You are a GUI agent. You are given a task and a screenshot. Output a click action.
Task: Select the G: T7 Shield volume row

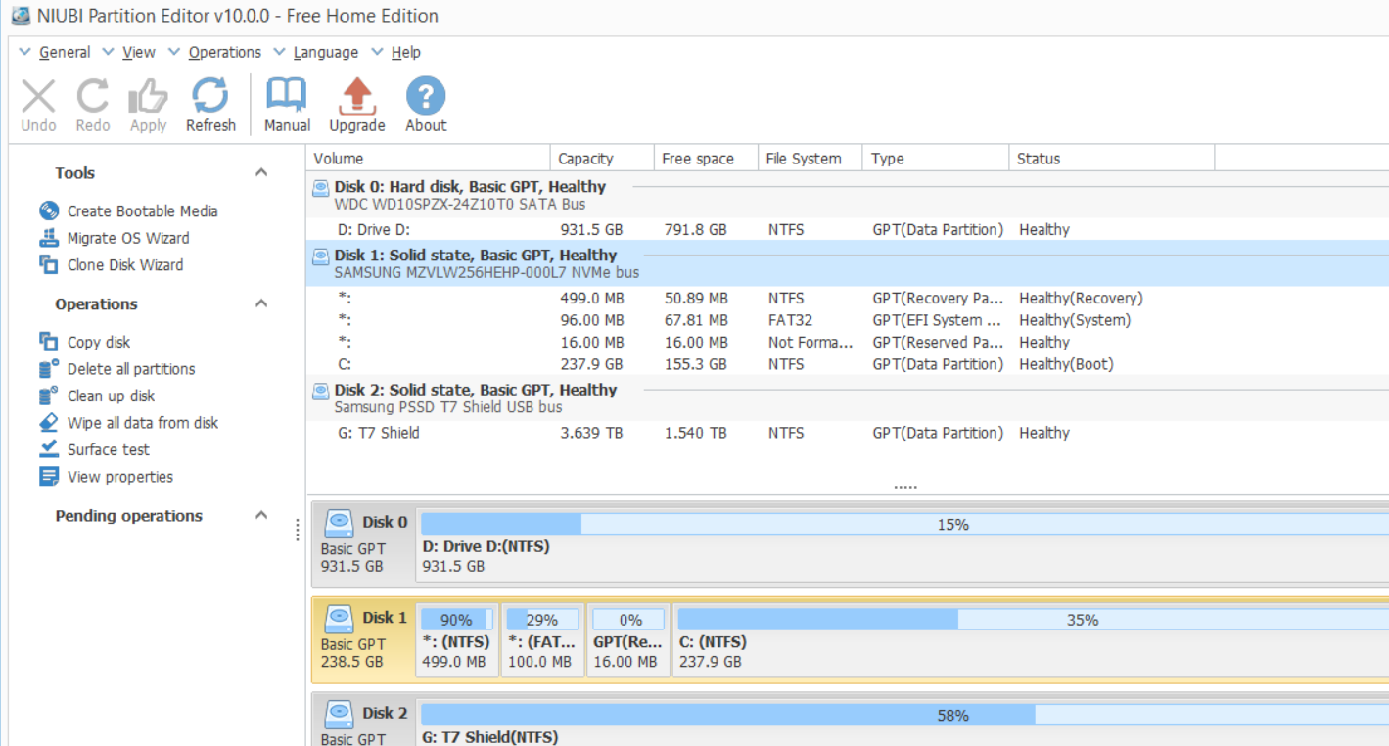[848, 433]
